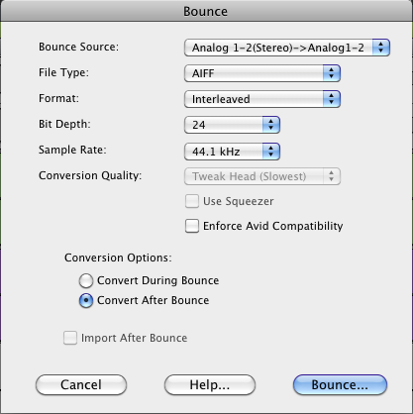Change the Bit Depth 24 popup
Screen dimensions: 413x414
click(232, 125)
